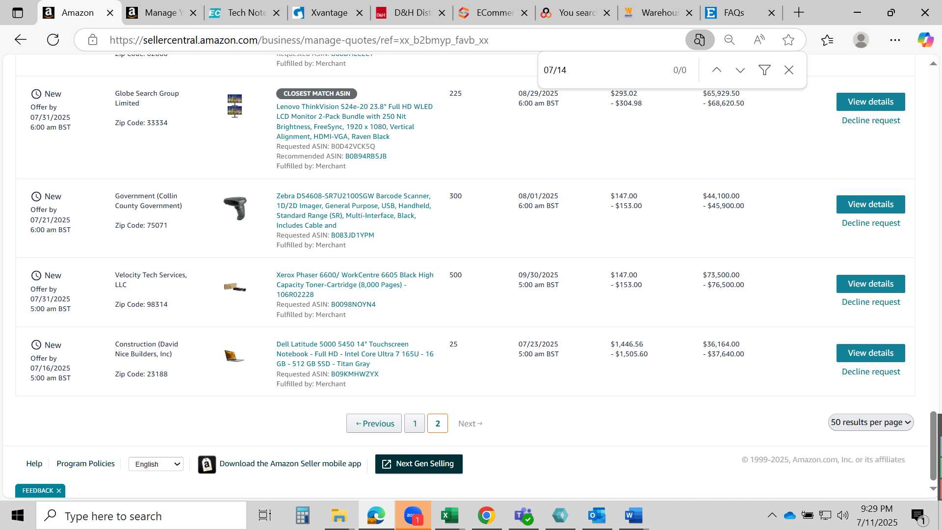This screenshot has height=530, width=942.
Task: Click the find-on-page search icon in address bar
Action: [x=700, y=40]
